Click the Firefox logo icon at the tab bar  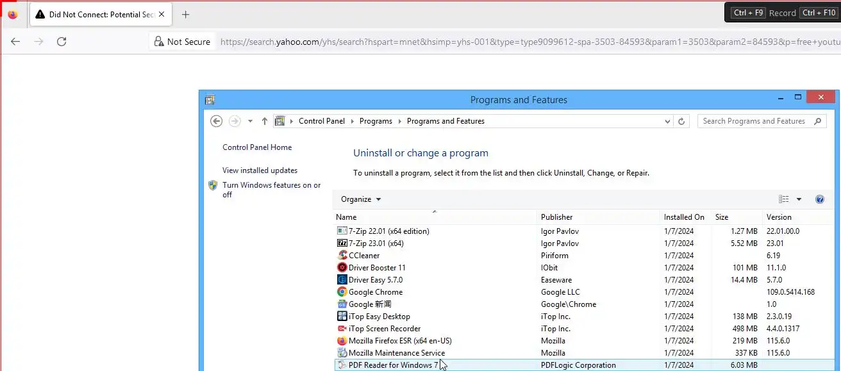[x=13, y=14]
